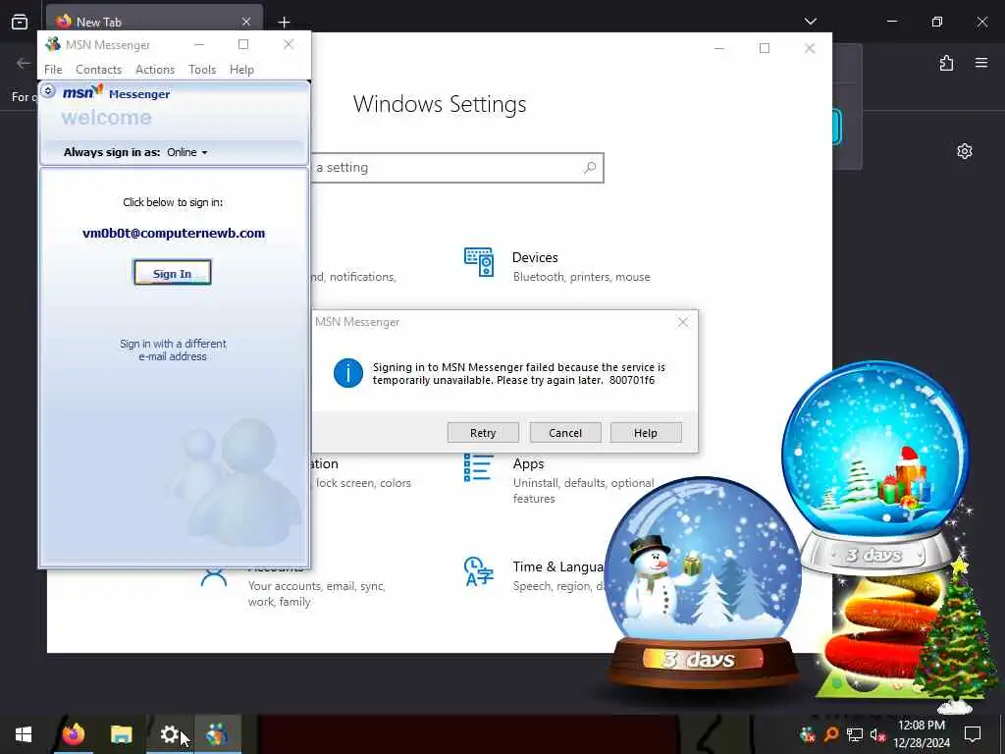Open the Contacts menu in MSN Messenger
Screen dimensions: 1005x754
click(x=99, y=70)
